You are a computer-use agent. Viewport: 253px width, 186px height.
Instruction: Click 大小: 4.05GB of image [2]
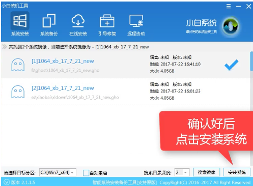pyautogui.click(x=162, y=98)
